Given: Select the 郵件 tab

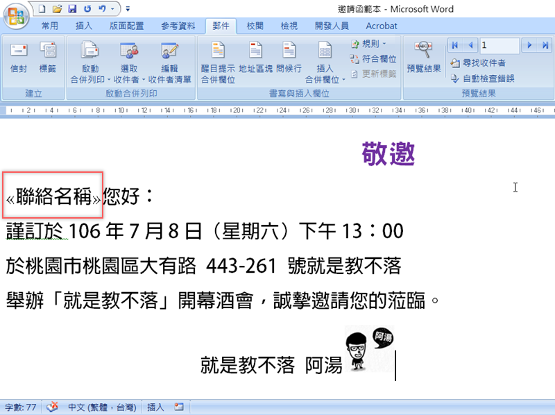Looking at the screenshot, I should (x=221, y=26).
